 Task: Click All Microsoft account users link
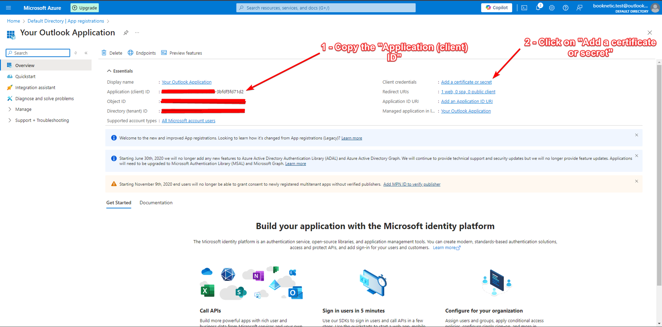[188, 120]
